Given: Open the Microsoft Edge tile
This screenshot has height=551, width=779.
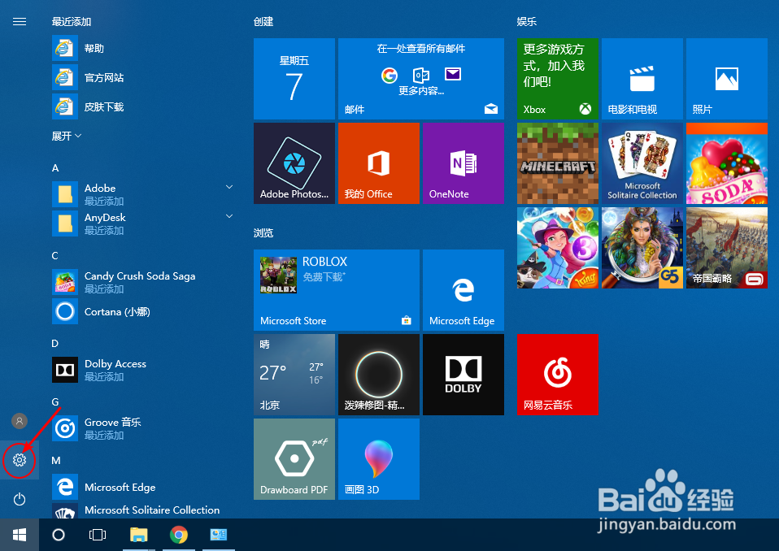Looking at the screenshot, I should [x=463, y=290].
